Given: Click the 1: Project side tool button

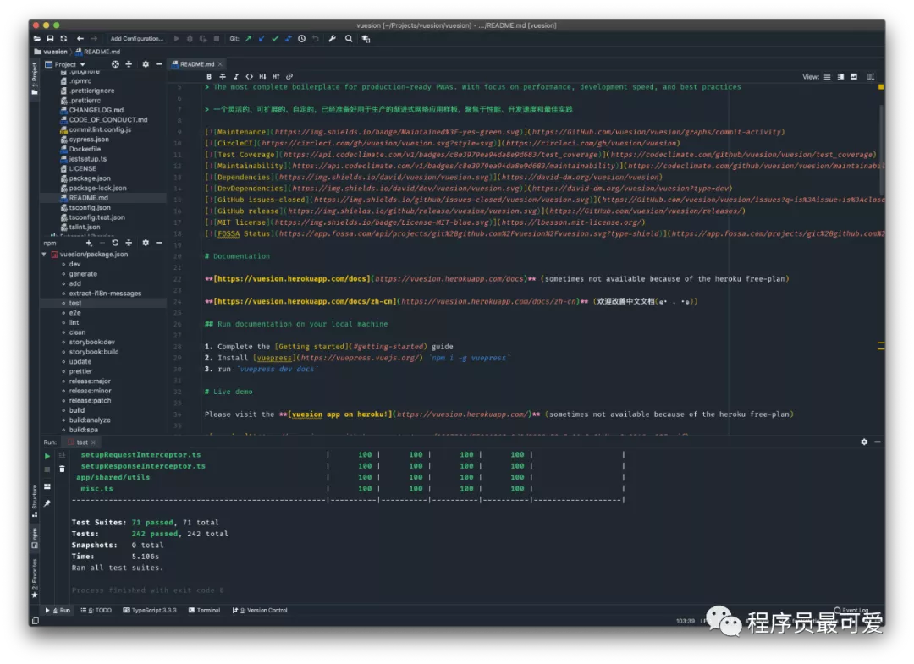Looking at the screenshot, I should (35, 78).
